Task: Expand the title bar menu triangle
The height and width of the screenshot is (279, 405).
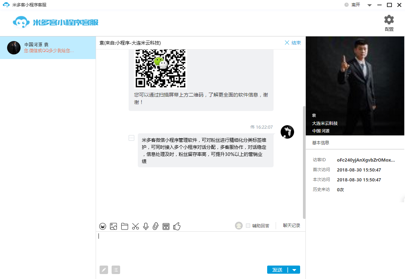Action: 370,5
